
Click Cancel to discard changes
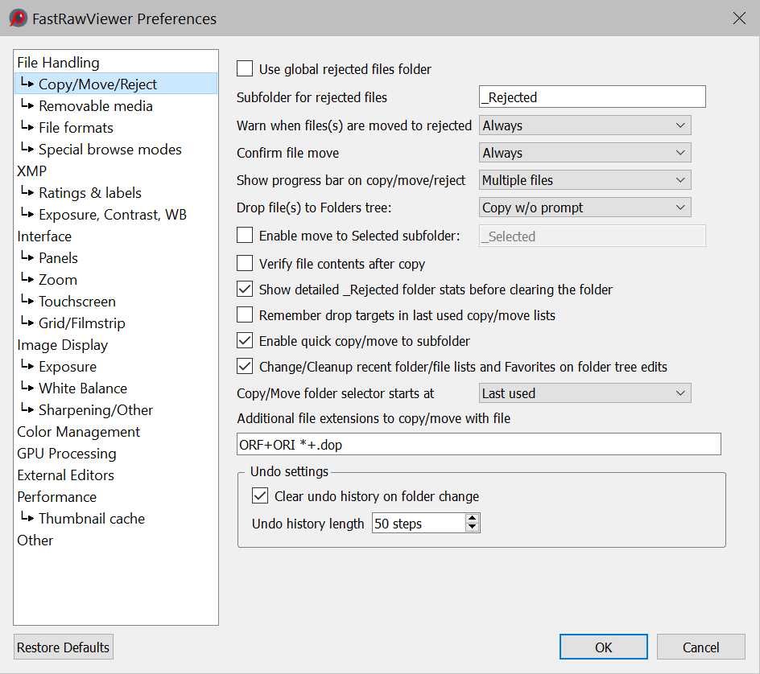point(700,647)
